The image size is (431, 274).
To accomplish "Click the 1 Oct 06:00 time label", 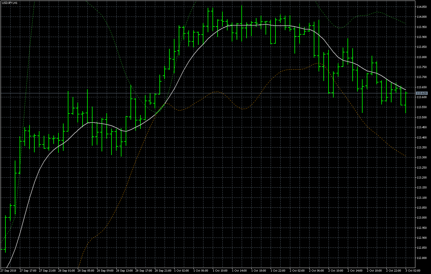I will (201, 271).
